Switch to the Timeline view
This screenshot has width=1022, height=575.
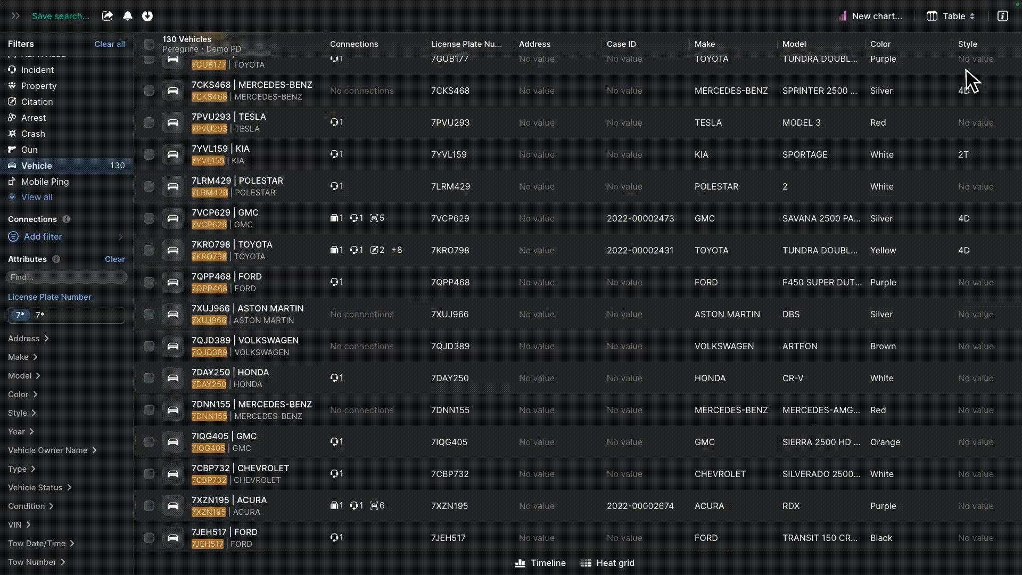tap(540, 563)
